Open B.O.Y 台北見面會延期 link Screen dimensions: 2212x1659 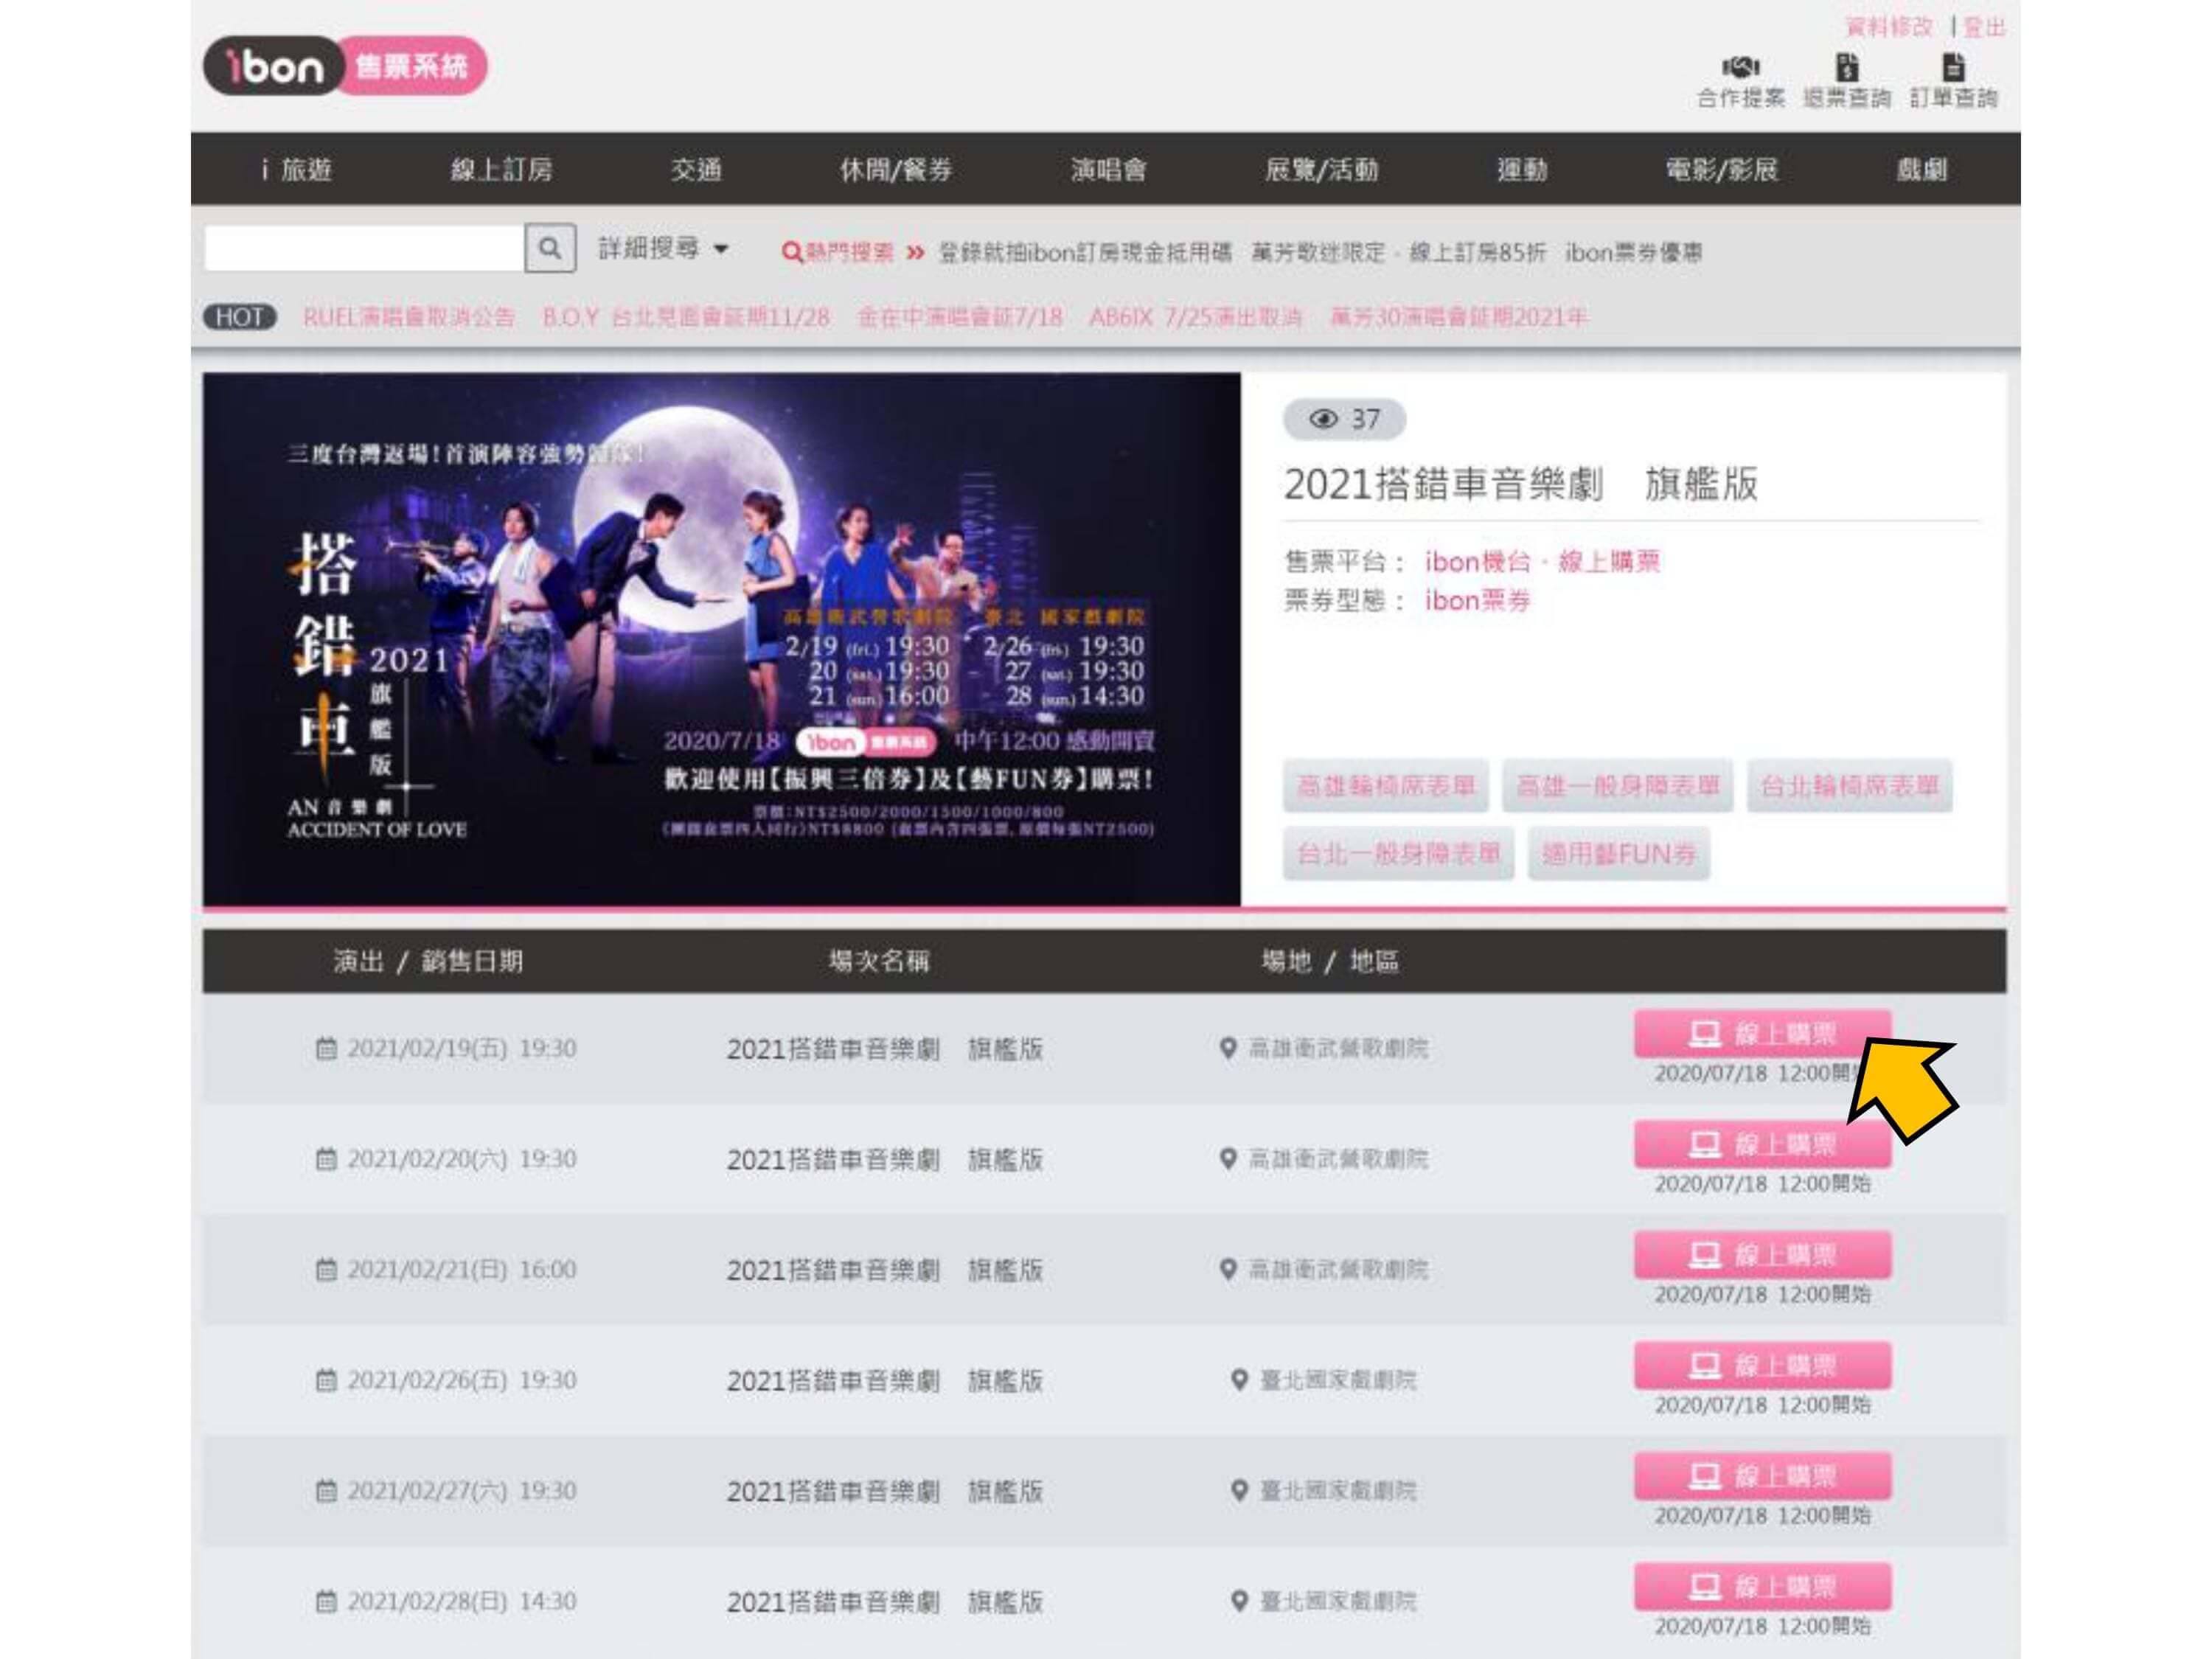686,317
